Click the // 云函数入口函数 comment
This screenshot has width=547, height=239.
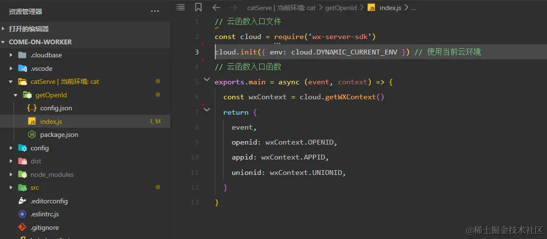pyautogui.click(x=248, y=66)
